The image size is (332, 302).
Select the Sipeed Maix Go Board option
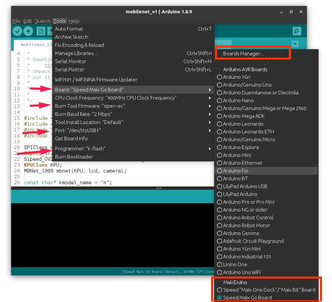pos(267,298)
